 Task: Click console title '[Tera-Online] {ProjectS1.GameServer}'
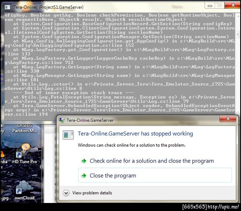pyautogui.click(x=48, y=7)
